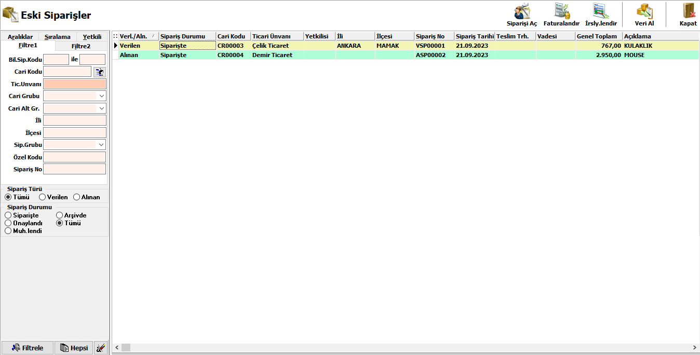Click the VSP00001 order number cell

(434, 46)
